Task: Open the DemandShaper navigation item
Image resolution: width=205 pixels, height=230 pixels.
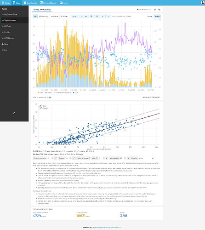Action: pos(48,3)
